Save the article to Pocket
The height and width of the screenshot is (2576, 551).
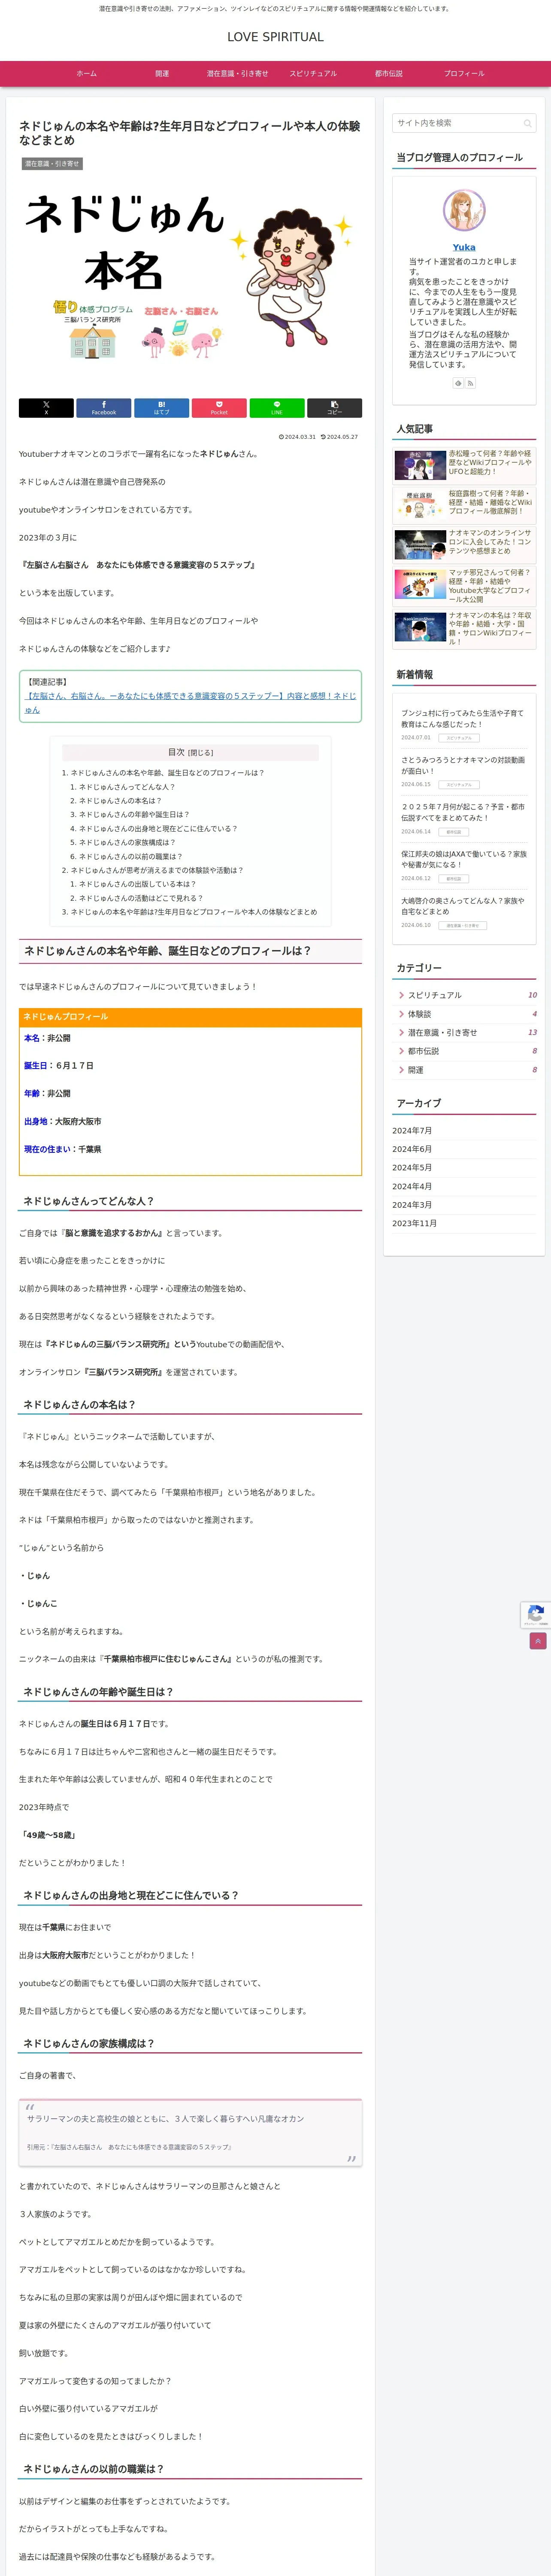(x=219, y=408)
